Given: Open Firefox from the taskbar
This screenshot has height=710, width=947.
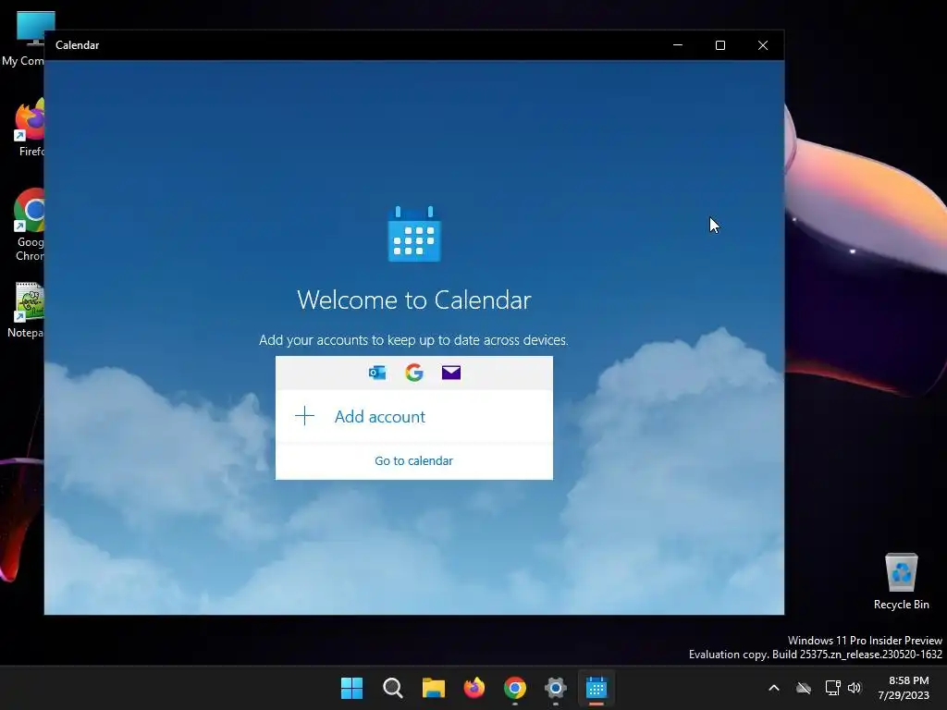Looking at the screenshot, I should click(474, 688).
